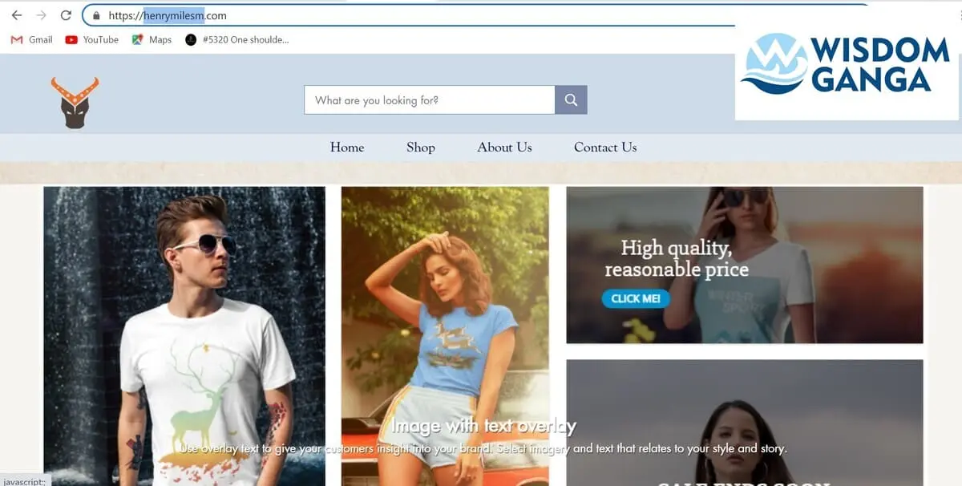This screenshot has height=486, width=962.
Task: Open the Shop menu item
Action: (x=421, y=148)
